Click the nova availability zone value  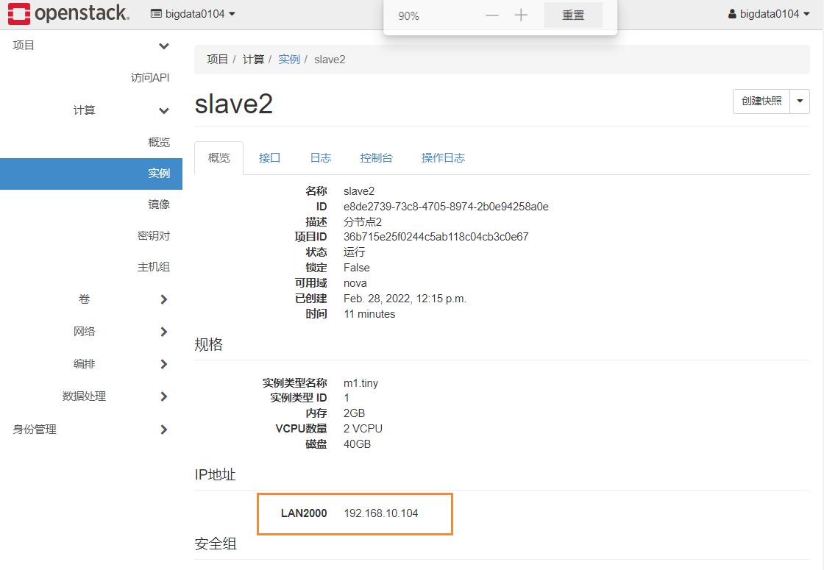click(x=355, y=283)
